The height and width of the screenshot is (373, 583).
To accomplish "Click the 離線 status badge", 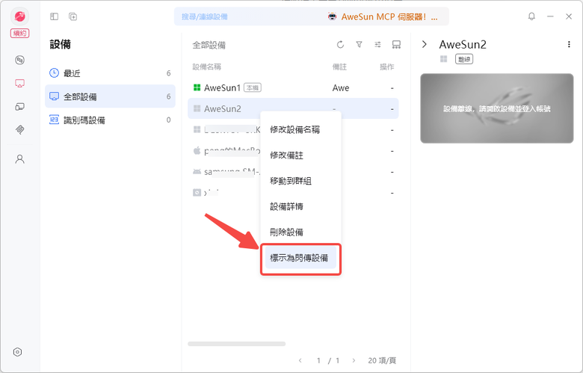I will (x=464, y=59).
